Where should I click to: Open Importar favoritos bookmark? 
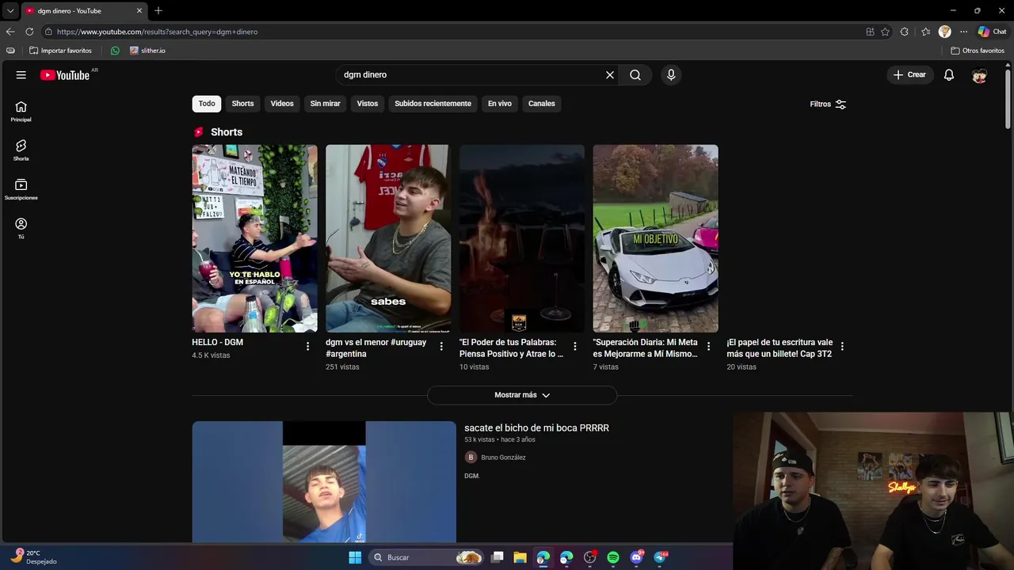point(60,51)
